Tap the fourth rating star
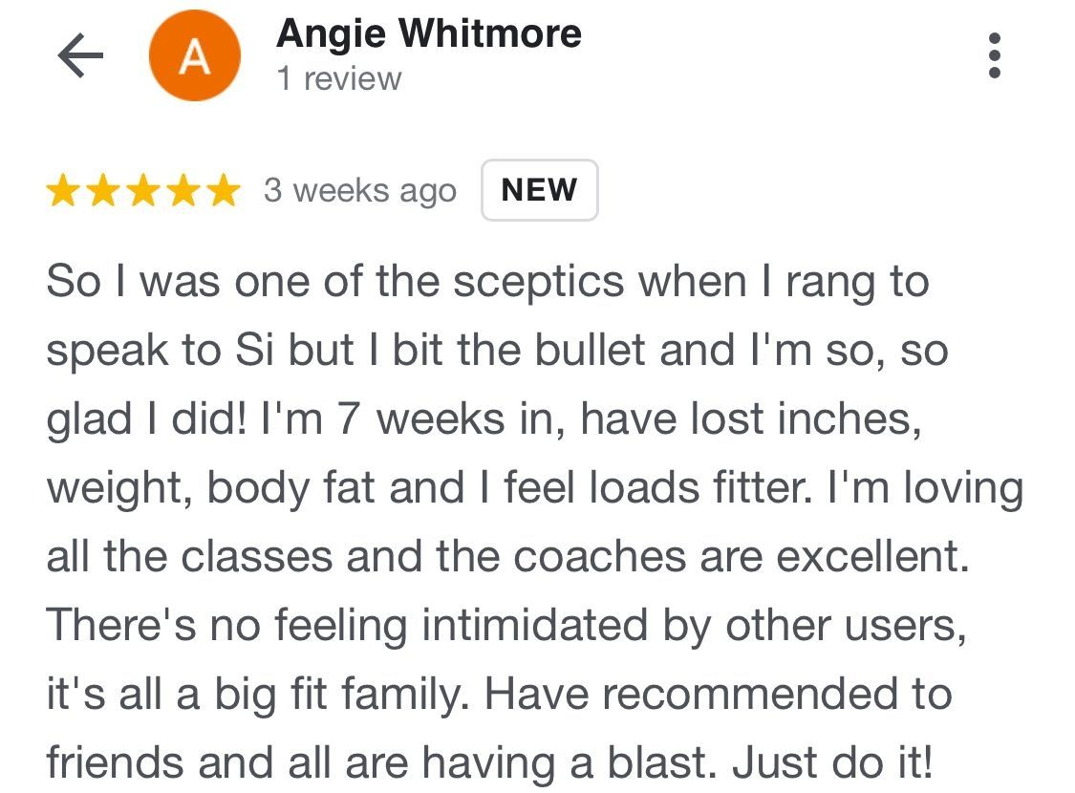 (183, 191)
